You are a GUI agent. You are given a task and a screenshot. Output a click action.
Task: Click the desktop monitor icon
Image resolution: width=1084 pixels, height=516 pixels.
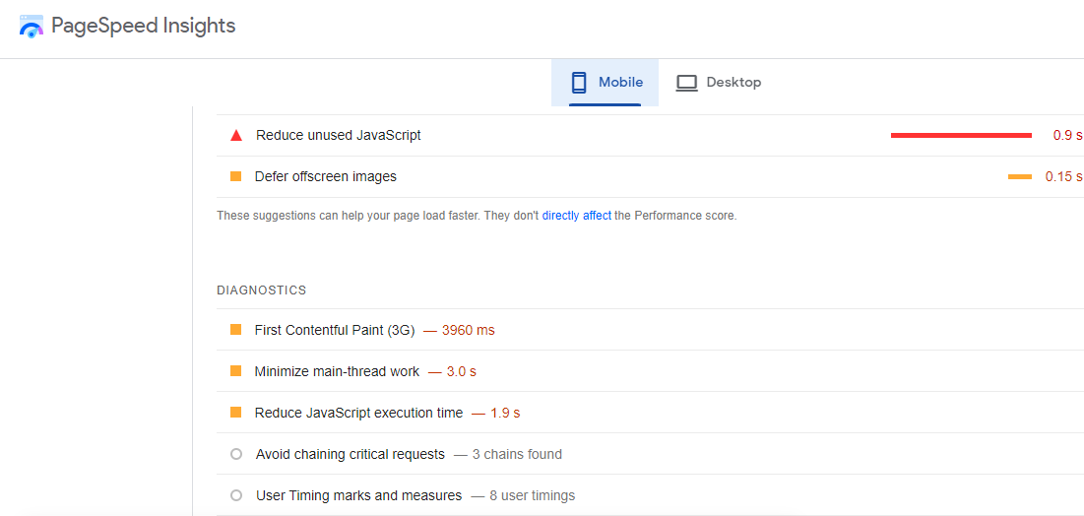coord(686,83)
